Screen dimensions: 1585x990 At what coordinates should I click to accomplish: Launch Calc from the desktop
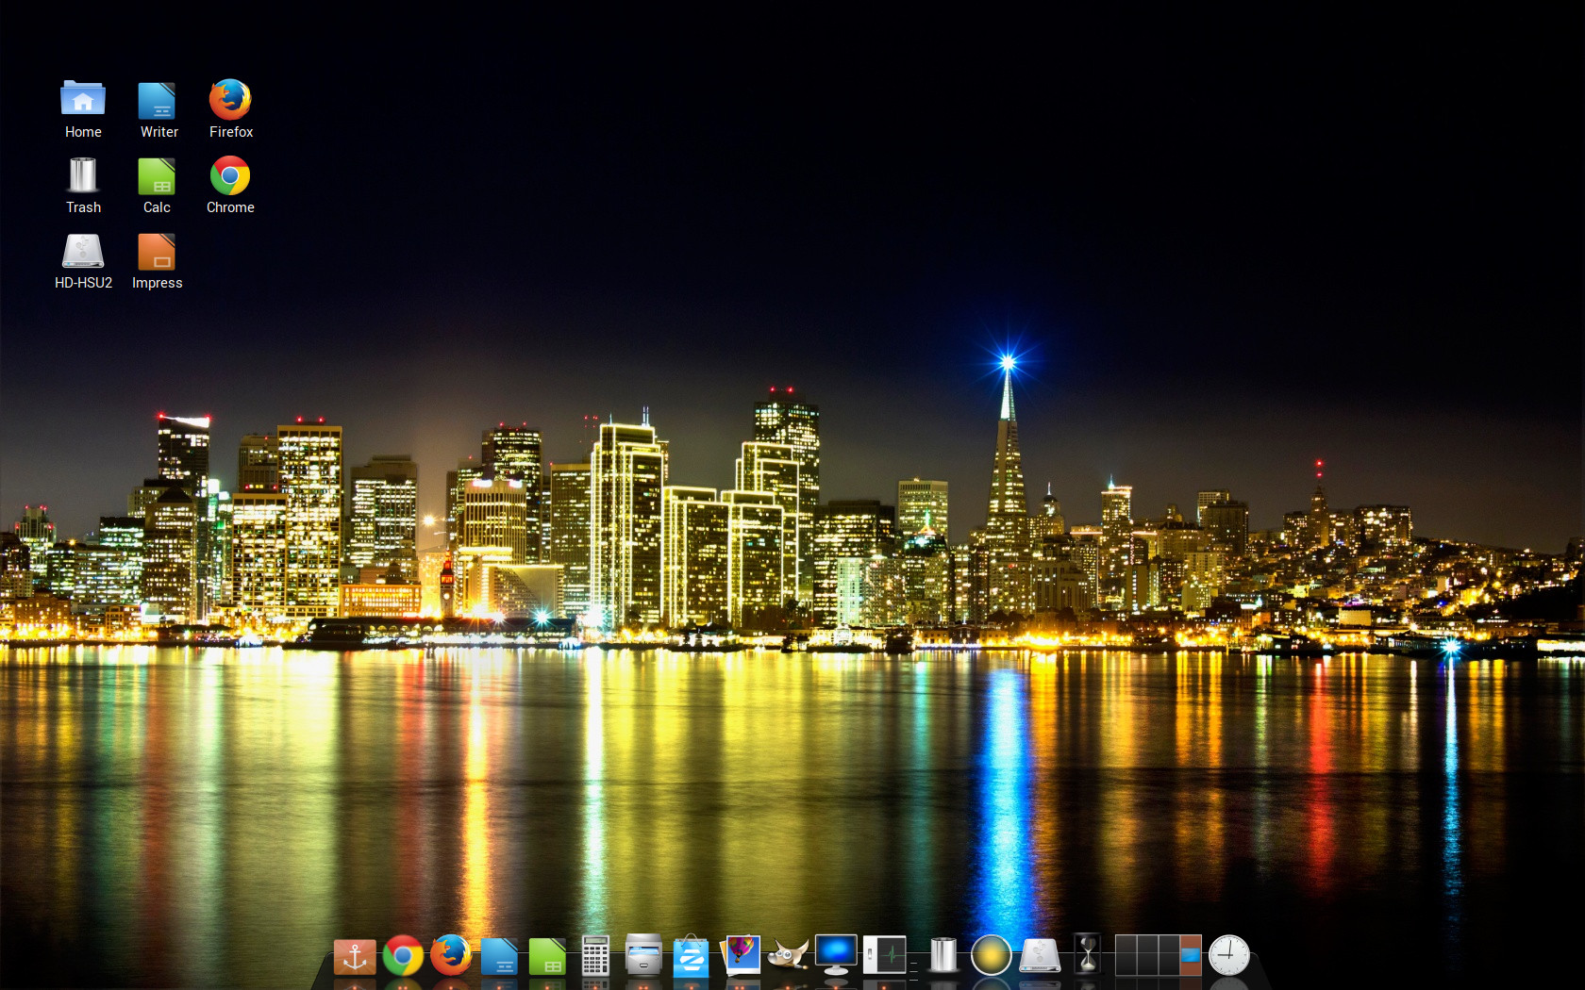[157, 176]
